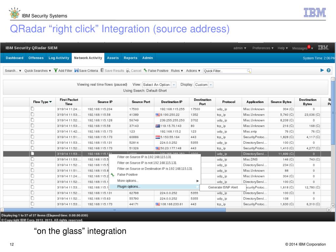Click flag icon next to 108.168.233.61
The width and height of the screenshot is (336, 252).
tap(157, 204)
